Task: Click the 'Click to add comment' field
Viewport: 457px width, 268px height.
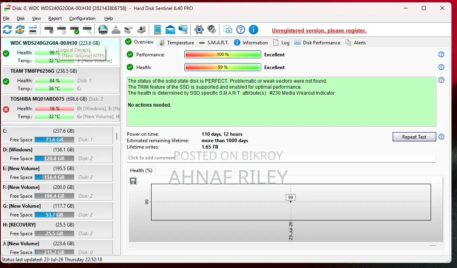Action: point(281,158)
